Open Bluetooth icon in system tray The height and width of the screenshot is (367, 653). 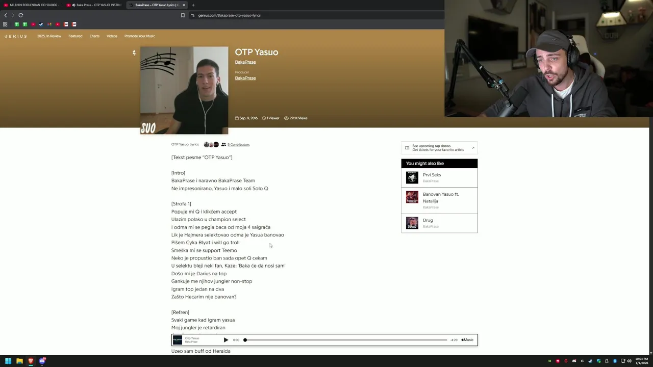tap(615, 361)
